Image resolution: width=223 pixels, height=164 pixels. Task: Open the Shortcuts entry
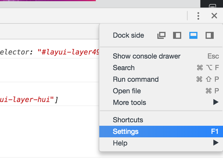click(128, 120)
